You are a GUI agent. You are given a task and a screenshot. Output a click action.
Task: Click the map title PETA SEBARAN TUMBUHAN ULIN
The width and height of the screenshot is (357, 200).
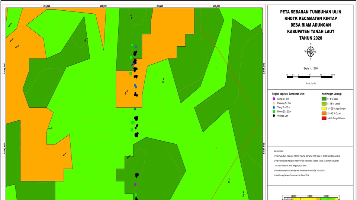[x=311, y=12]
